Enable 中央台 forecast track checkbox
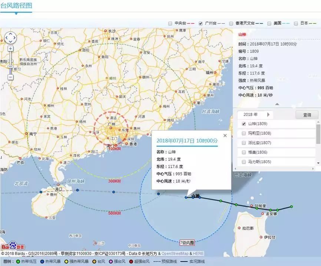This screenshot has height=266, width=321. [170, 24]
